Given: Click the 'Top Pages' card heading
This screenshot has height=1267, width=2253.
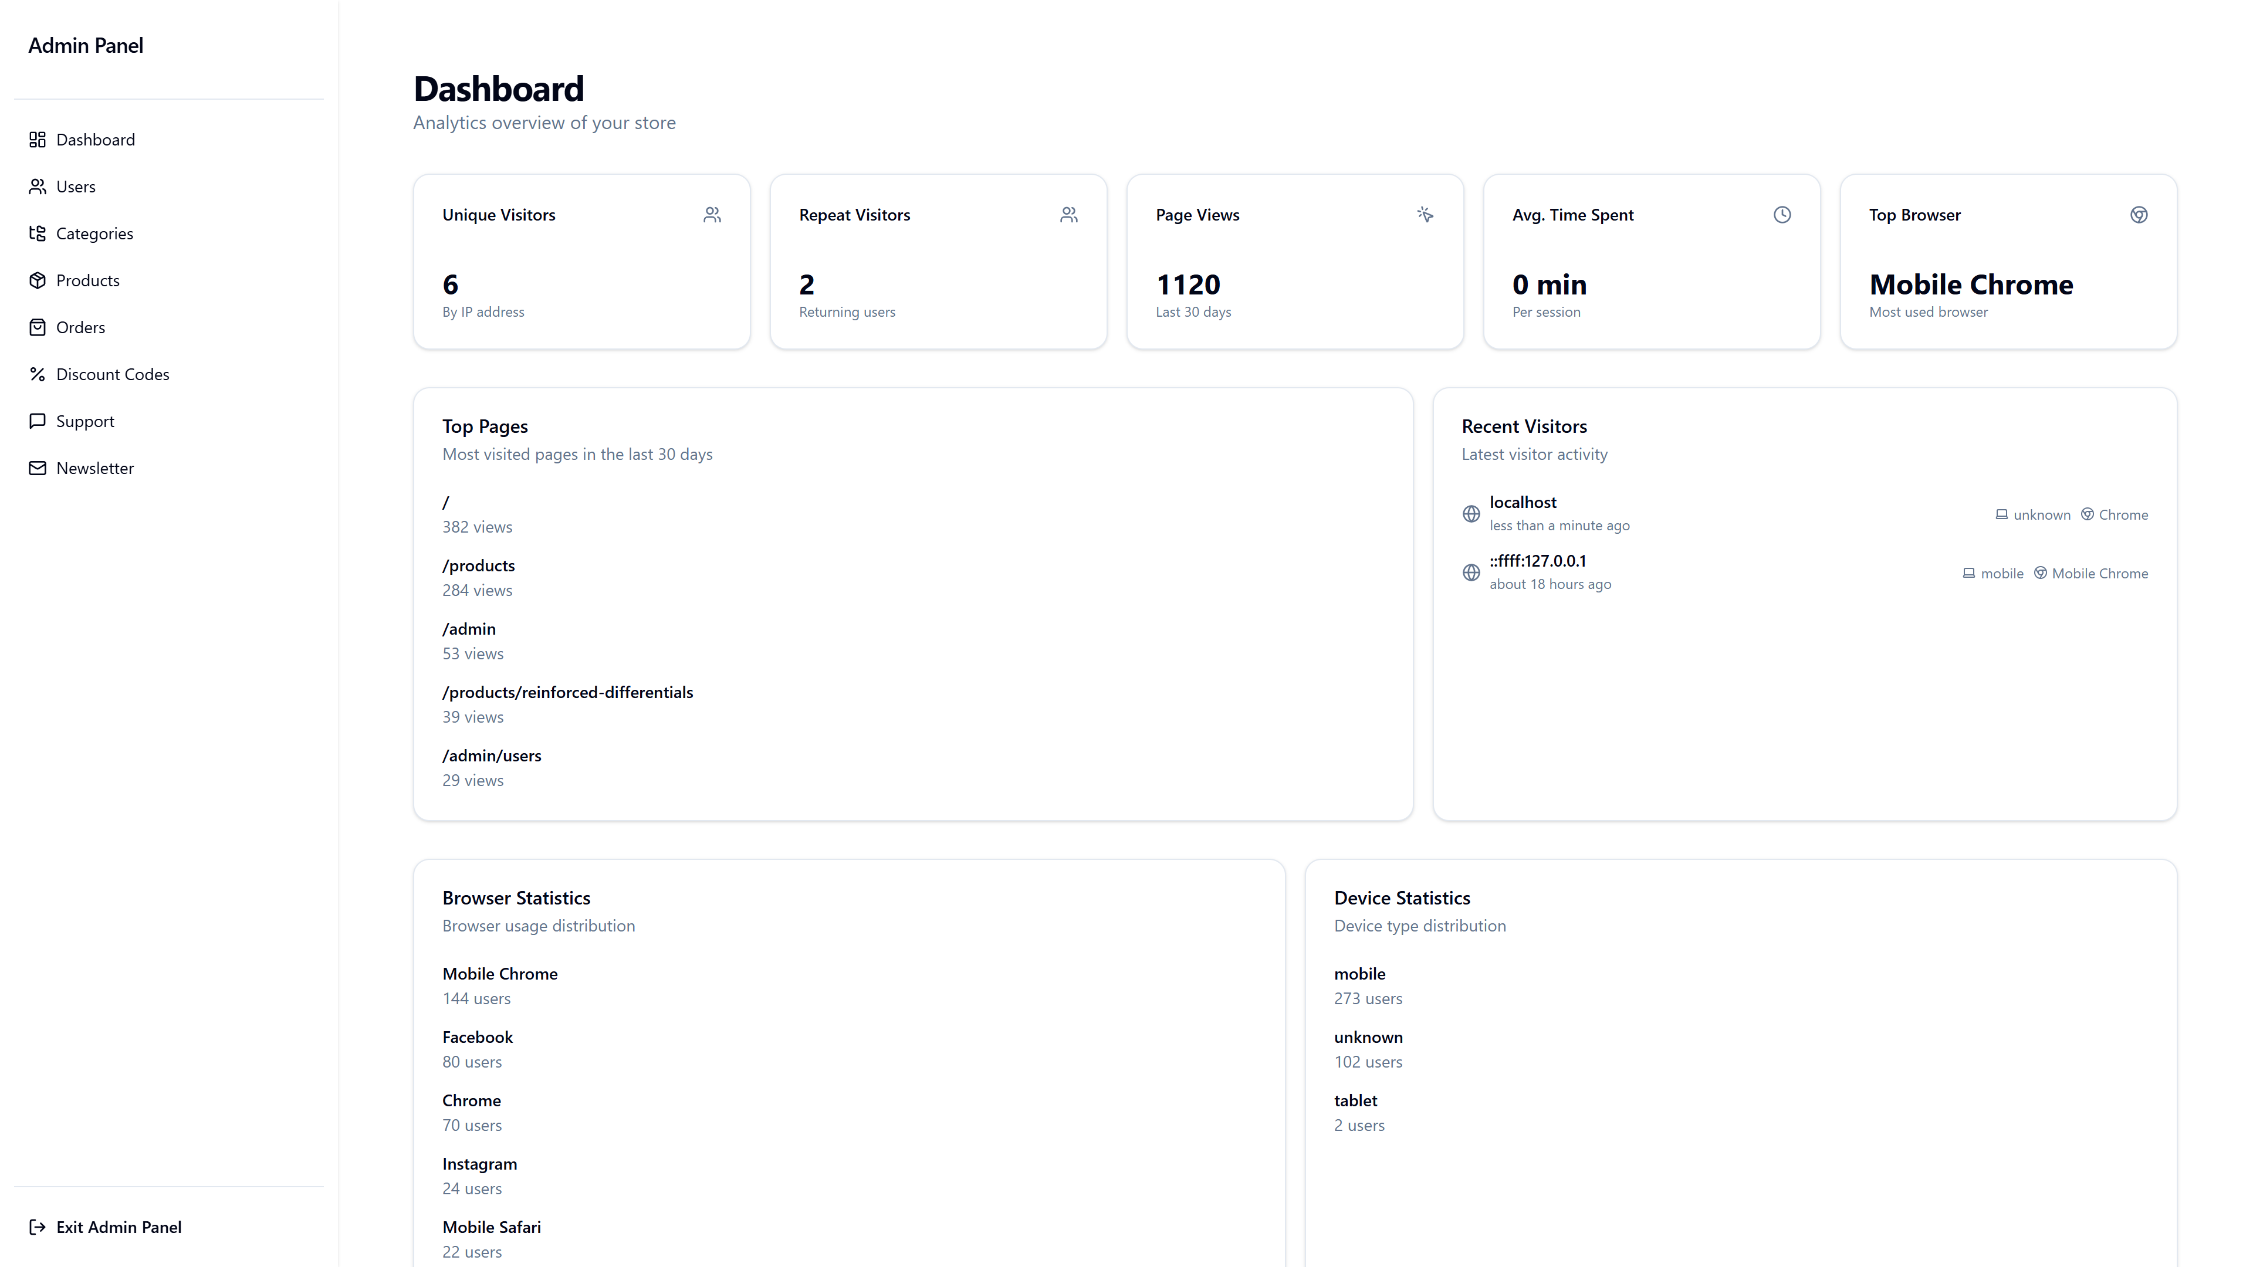Looking at the screenshot, I should 485,426.
